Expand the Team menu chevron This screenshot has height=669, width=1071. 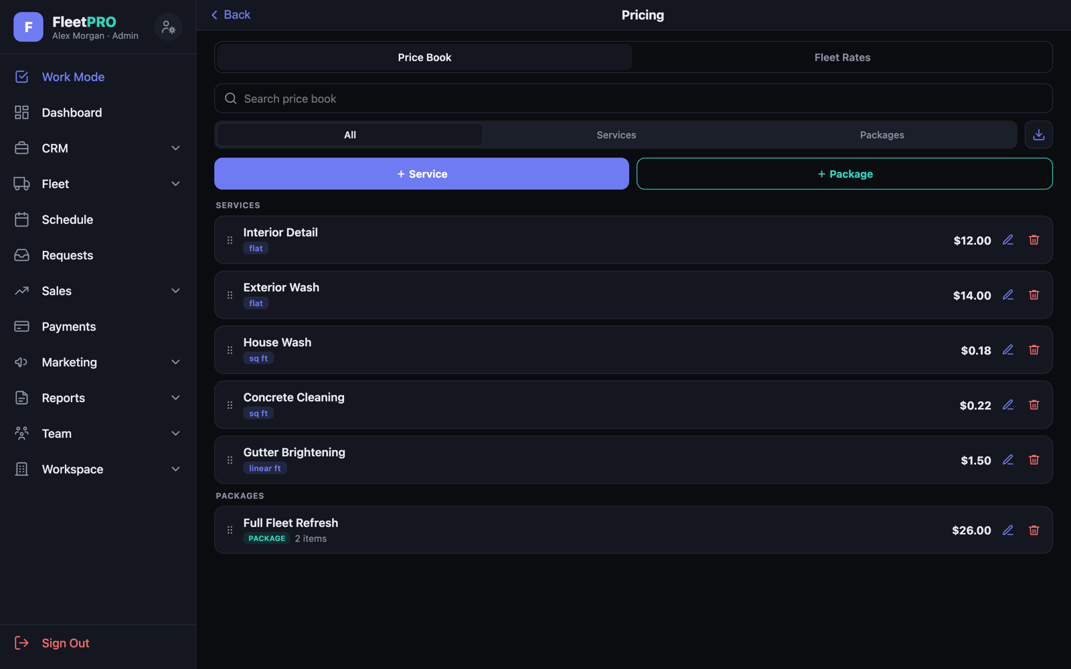tap(175, 434)
